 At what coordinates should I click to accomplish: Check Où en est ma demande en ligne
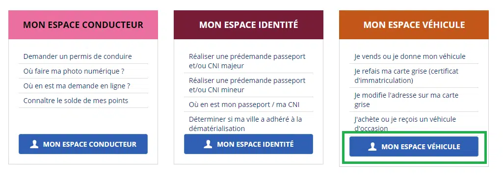click(77, 86)
